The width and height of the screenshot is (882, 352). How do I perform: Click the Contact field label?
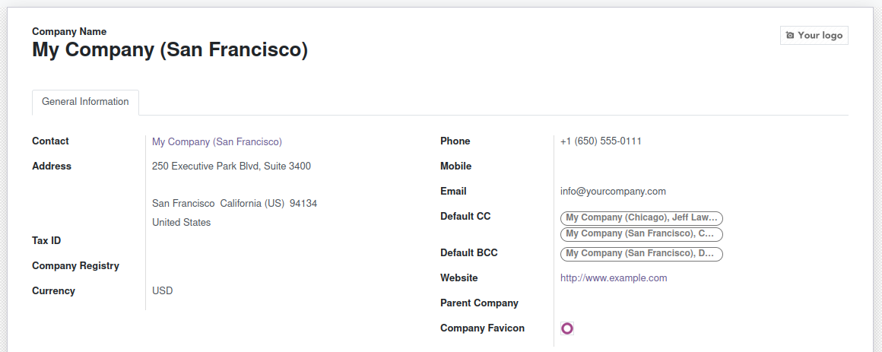(x=51, y=141)
